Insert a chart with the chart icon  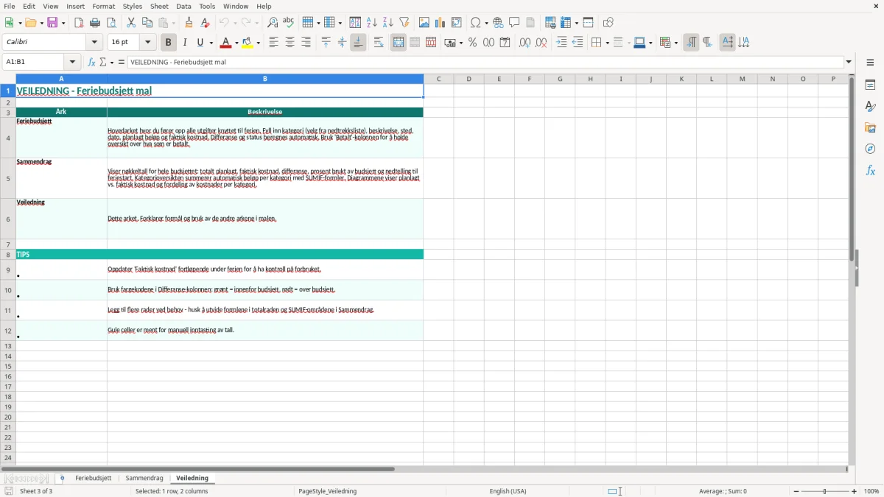point(441,23)
